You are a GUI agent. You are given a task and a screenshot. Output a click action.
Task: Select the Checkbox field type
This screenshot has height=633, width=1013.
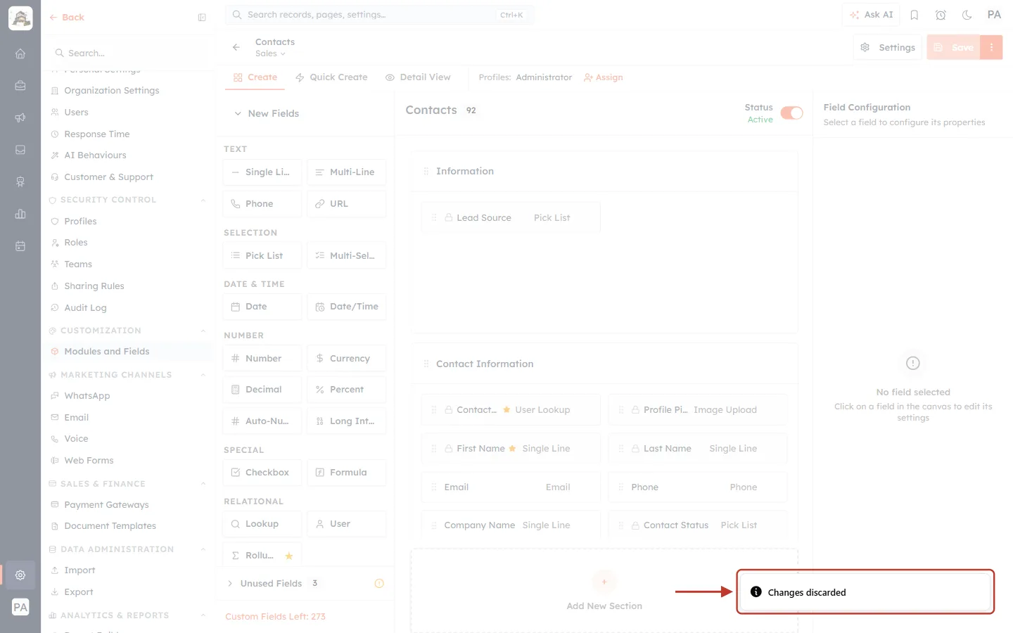262,472
